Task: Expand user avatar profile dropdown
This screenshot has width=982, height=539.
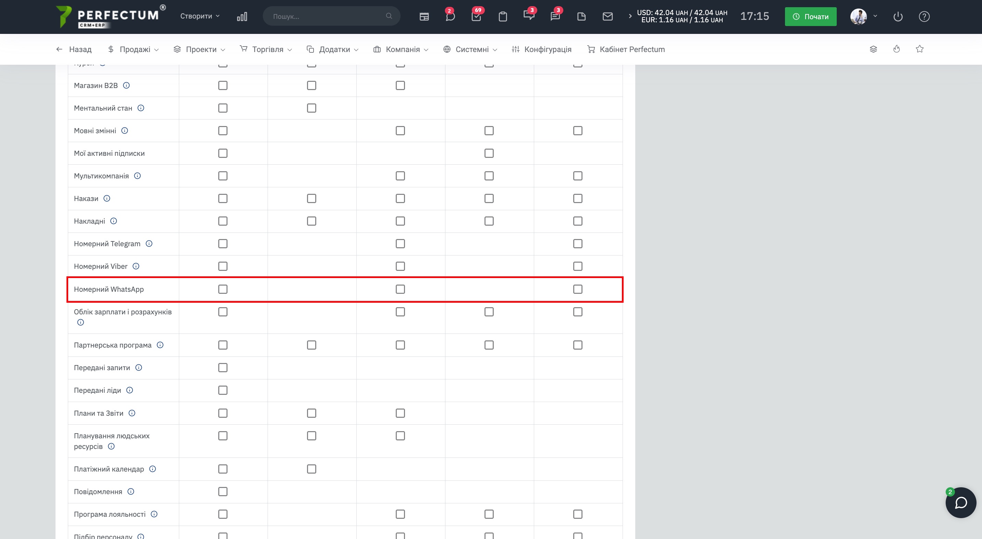Action: (863, 16)
